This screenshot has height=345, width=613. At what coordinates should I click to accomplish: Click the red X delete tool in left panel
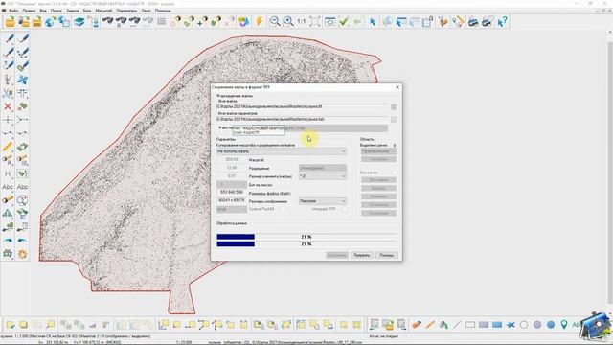pos(8,106)
